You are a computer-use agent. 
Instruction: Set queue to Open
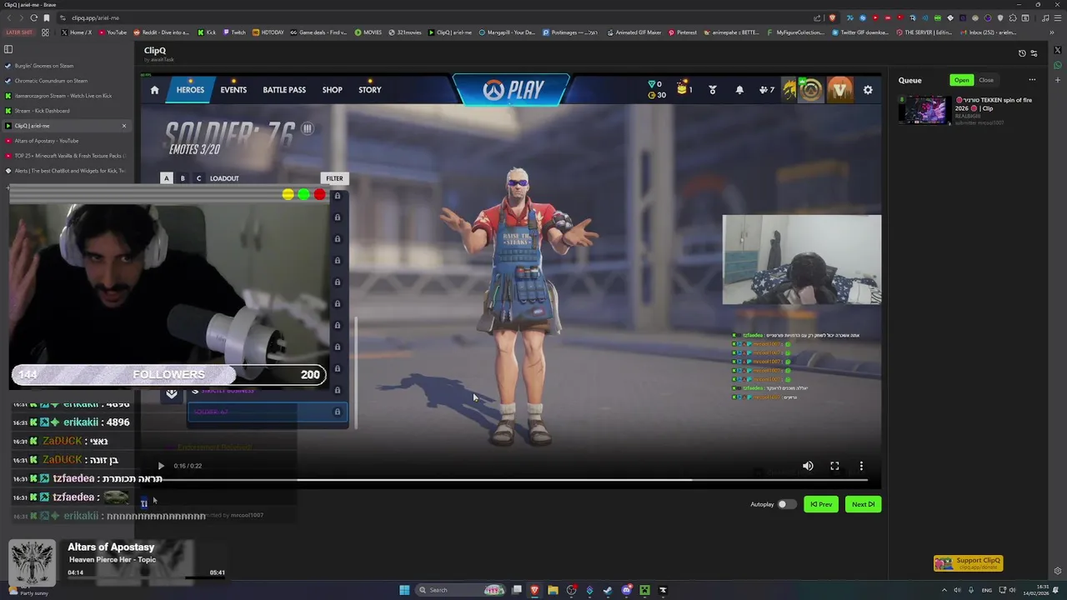click(962, 80)
